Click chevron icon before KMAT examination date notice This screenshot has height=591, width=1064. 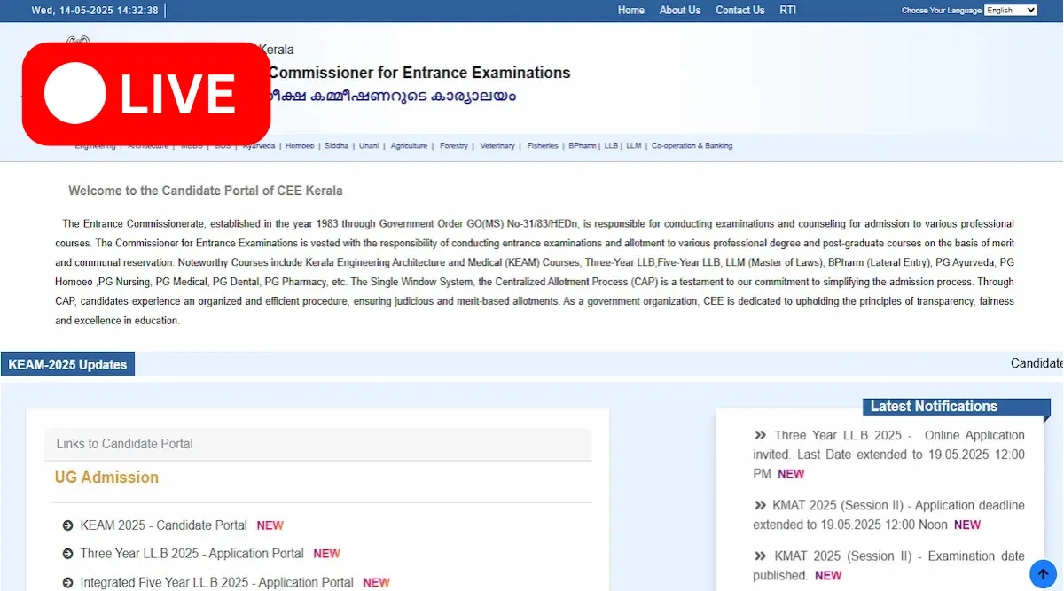pos(760,556)
